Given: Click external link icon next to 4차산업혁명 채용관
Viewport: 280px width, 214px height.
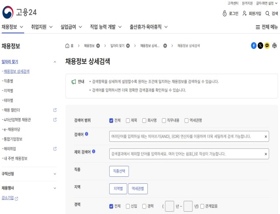Looking at the screenshot, I should point(55,120).
